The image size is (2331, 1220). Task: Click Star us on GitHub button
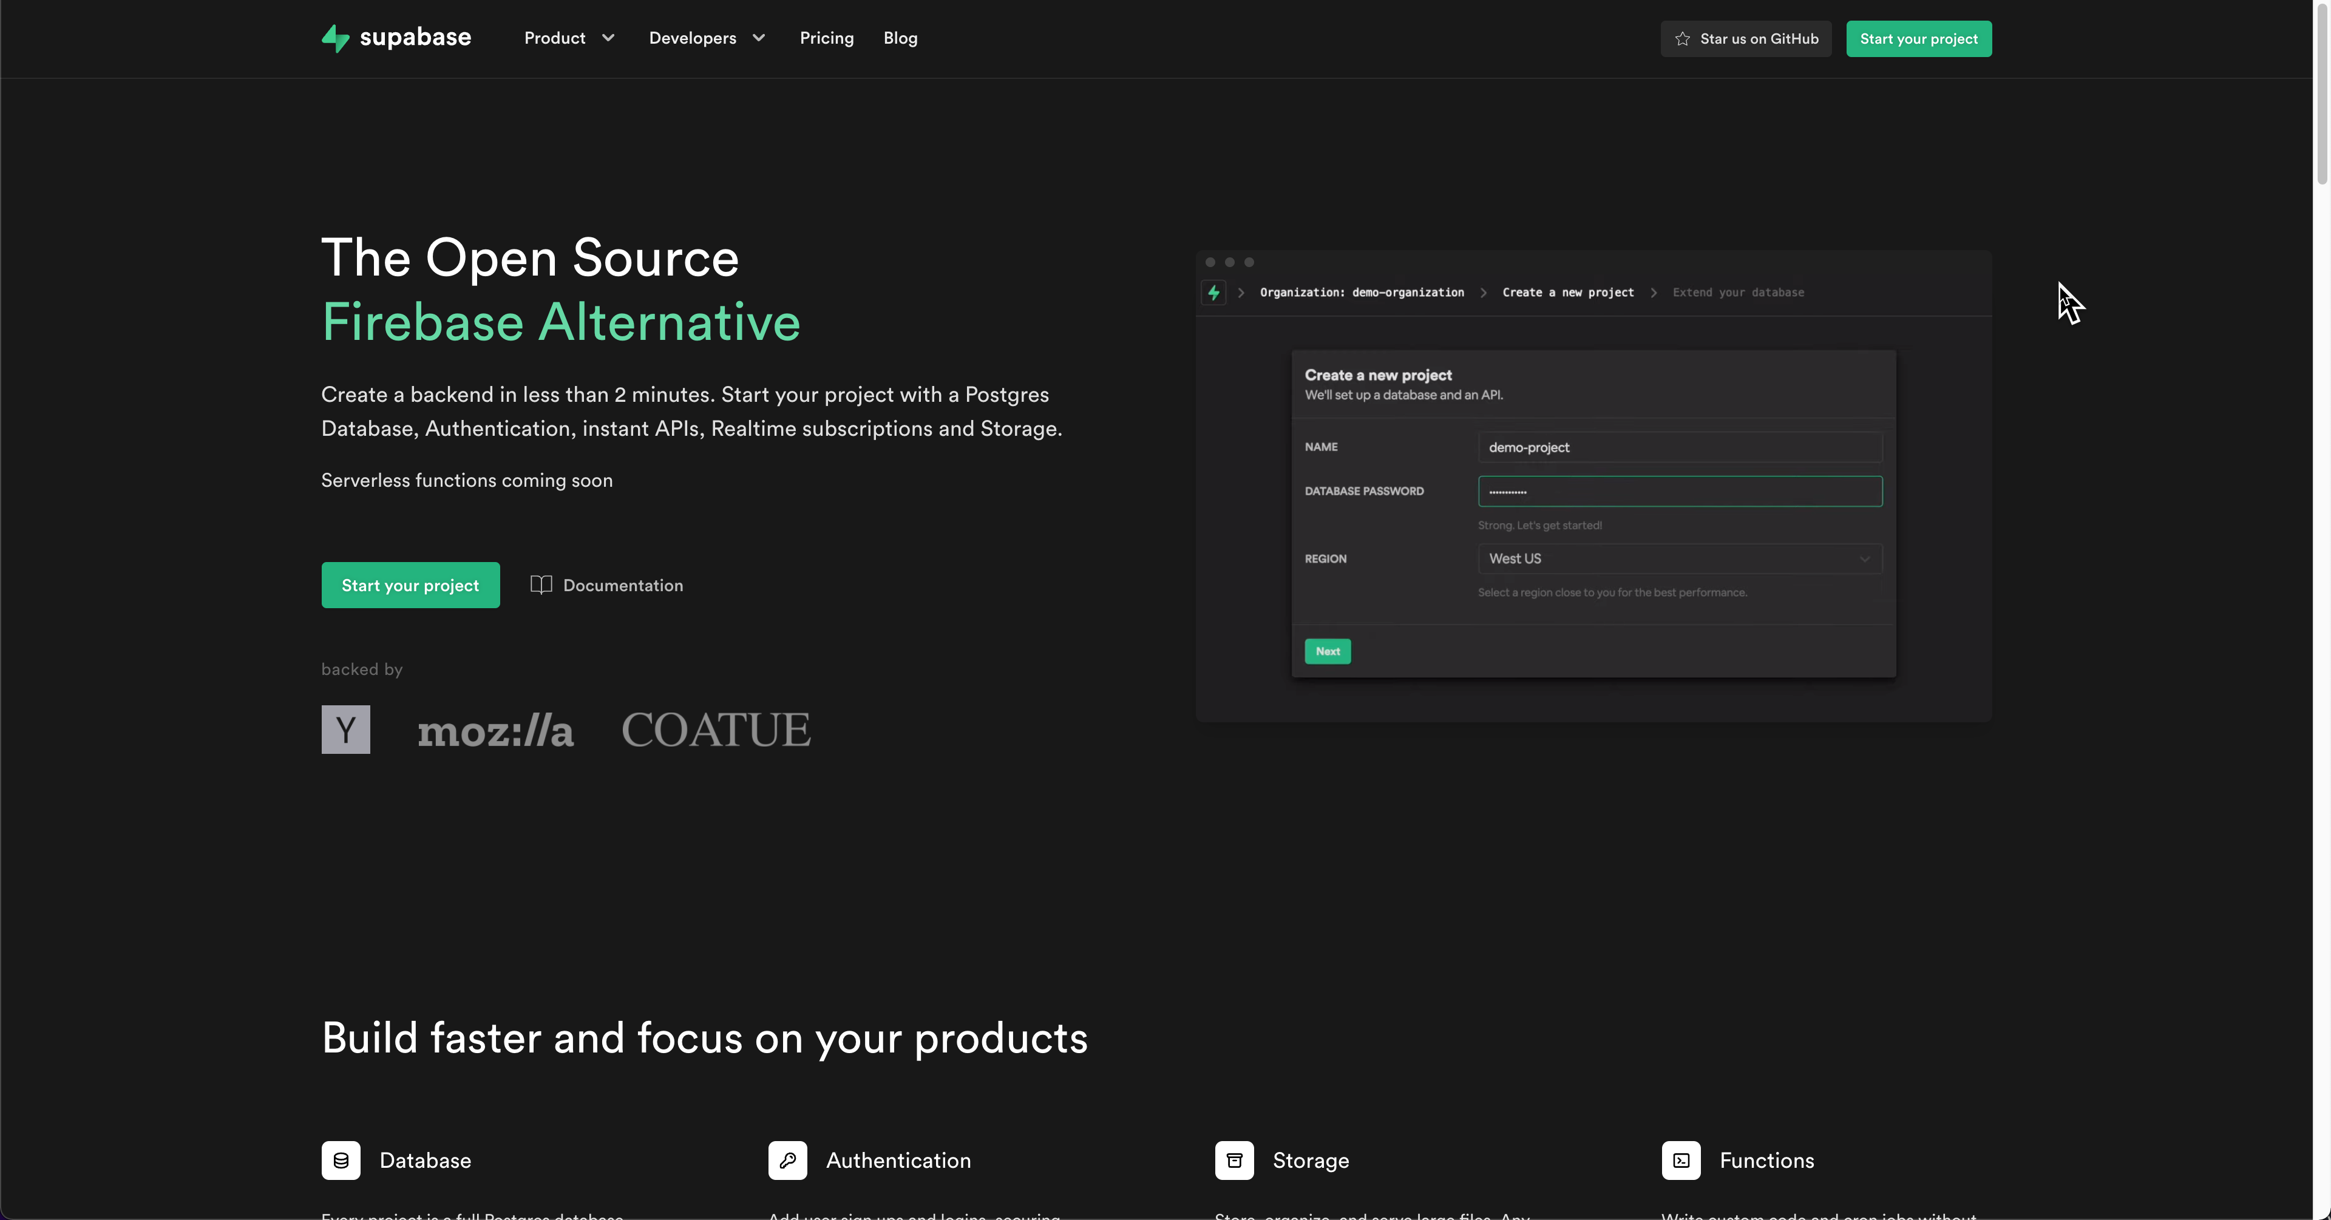(1746, 39)
